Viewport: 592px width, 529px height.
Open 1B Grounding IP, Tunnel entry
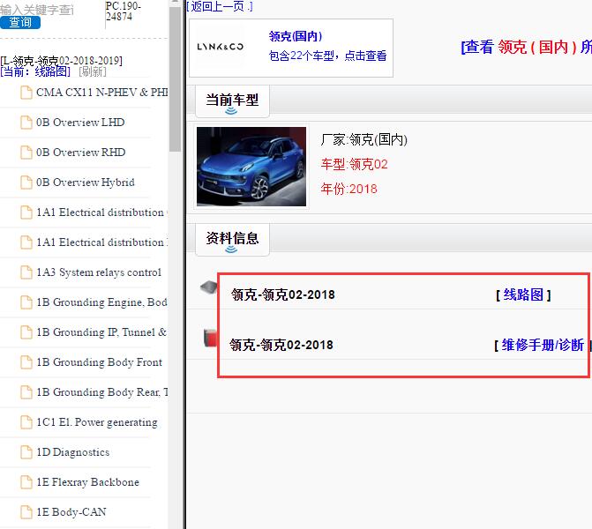tap(102, 332)
